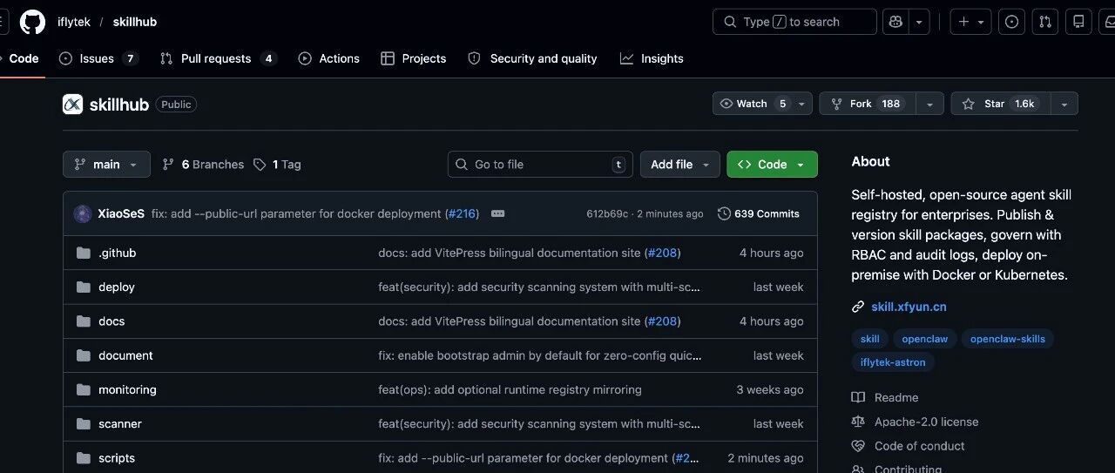Screen dimensions: 1115x473
Task: Open the Apache-2.0 license link
Action: tap(927, 422)
